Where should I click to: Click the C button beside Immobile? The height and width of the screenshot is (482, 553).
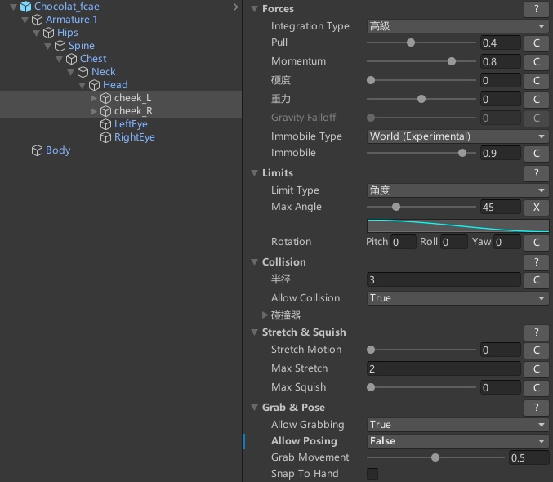coord(537,154)
